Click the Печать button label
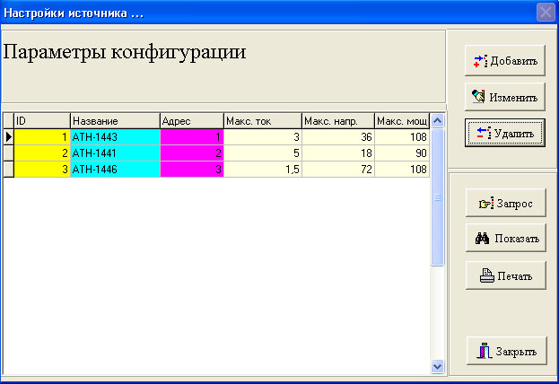559x384 pixels. click(x=514, y=276)
